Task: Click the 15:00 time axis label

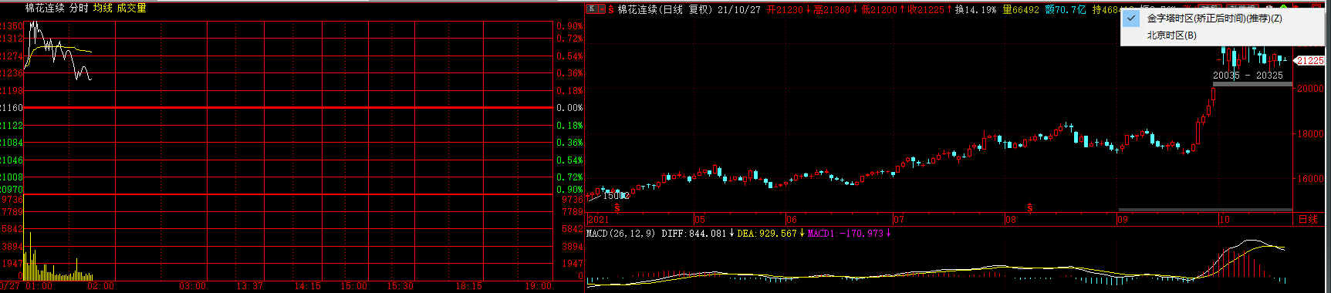Action: pyautogui.click(x=353, y=286)
